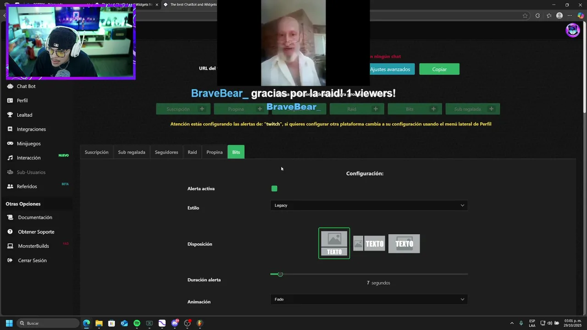Open Documentación from Otras Opciones

tap(35, 217)
